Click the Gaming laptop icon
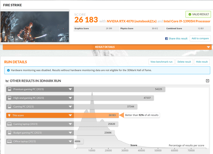Screen dimensions: 213x154 click(10, 124)
